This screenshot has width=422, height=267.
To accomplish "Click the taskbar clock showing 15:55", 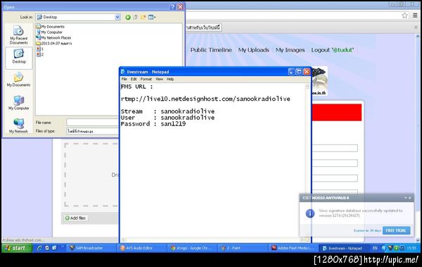I will [x=411, y=248].
